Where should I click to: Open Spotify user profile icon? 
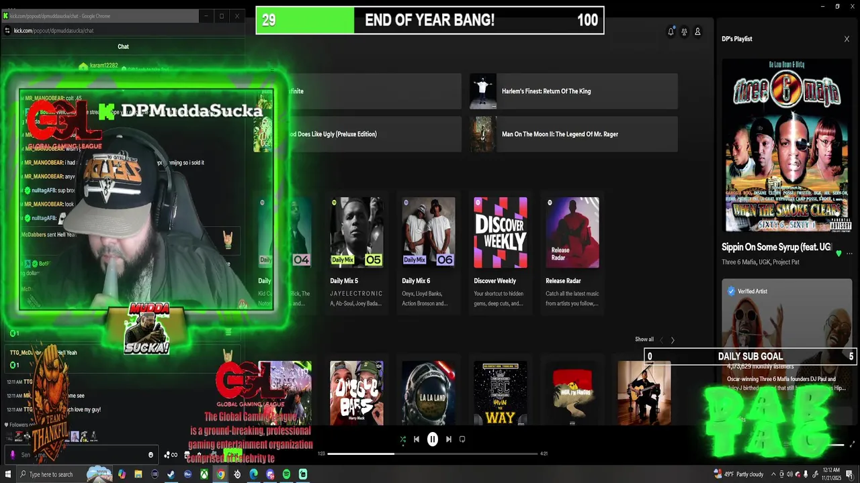[697, 32]
